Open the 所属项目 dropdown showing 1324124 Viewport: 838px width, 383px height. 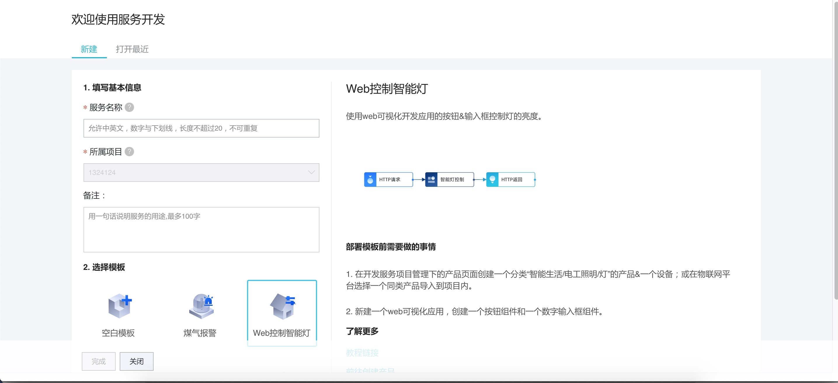(201, 173)
